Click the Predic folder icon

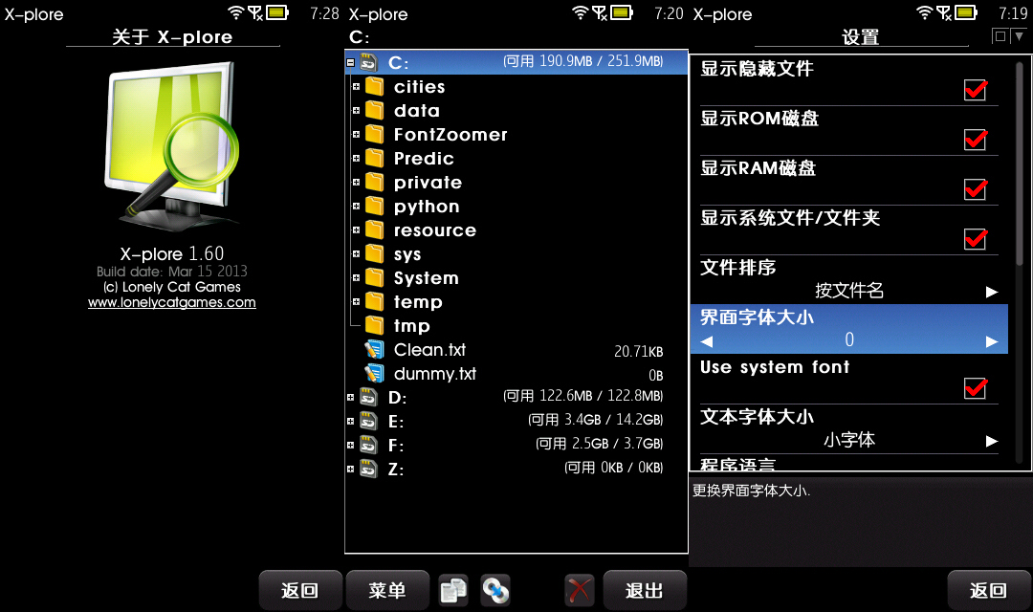(x=374, y=158)
